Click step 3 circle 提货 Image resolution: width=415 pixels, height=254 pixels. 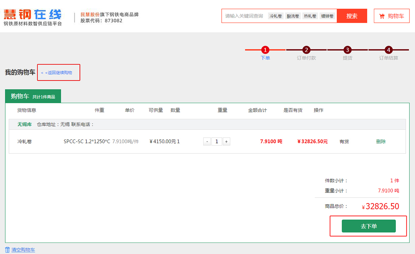(x=347, y=50)
